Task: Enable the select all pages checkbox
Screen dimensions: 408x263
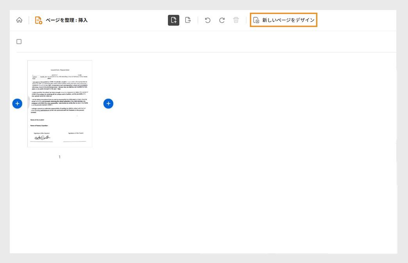Action: point(18,41)
